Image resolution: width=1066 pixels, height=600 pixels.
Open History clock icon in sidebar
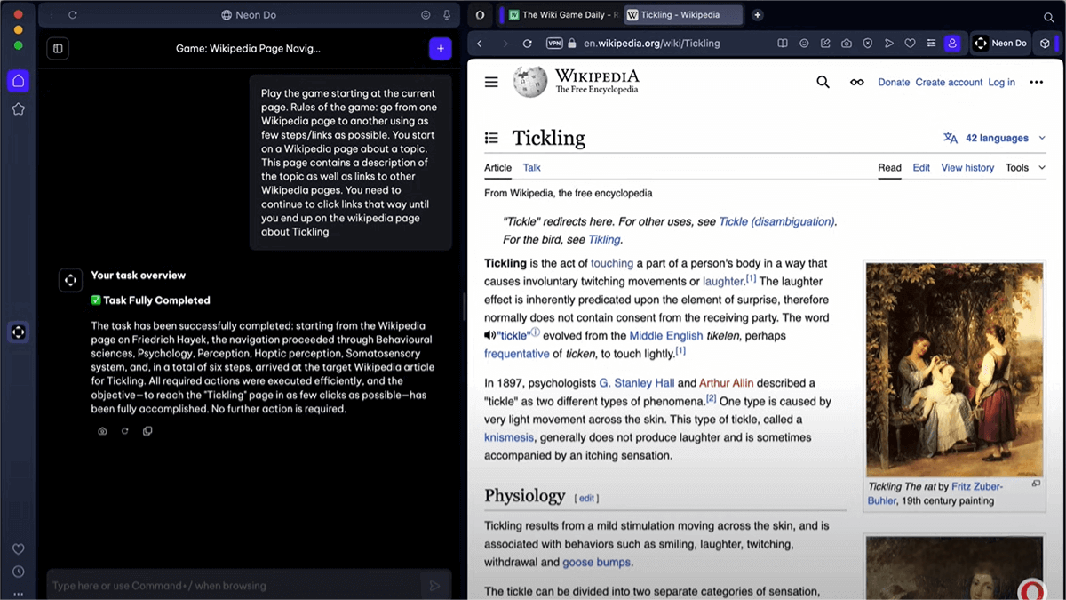[18, 572]
